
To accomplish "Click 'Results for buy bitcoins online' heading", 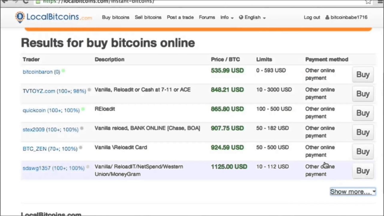I will [108, 43].
